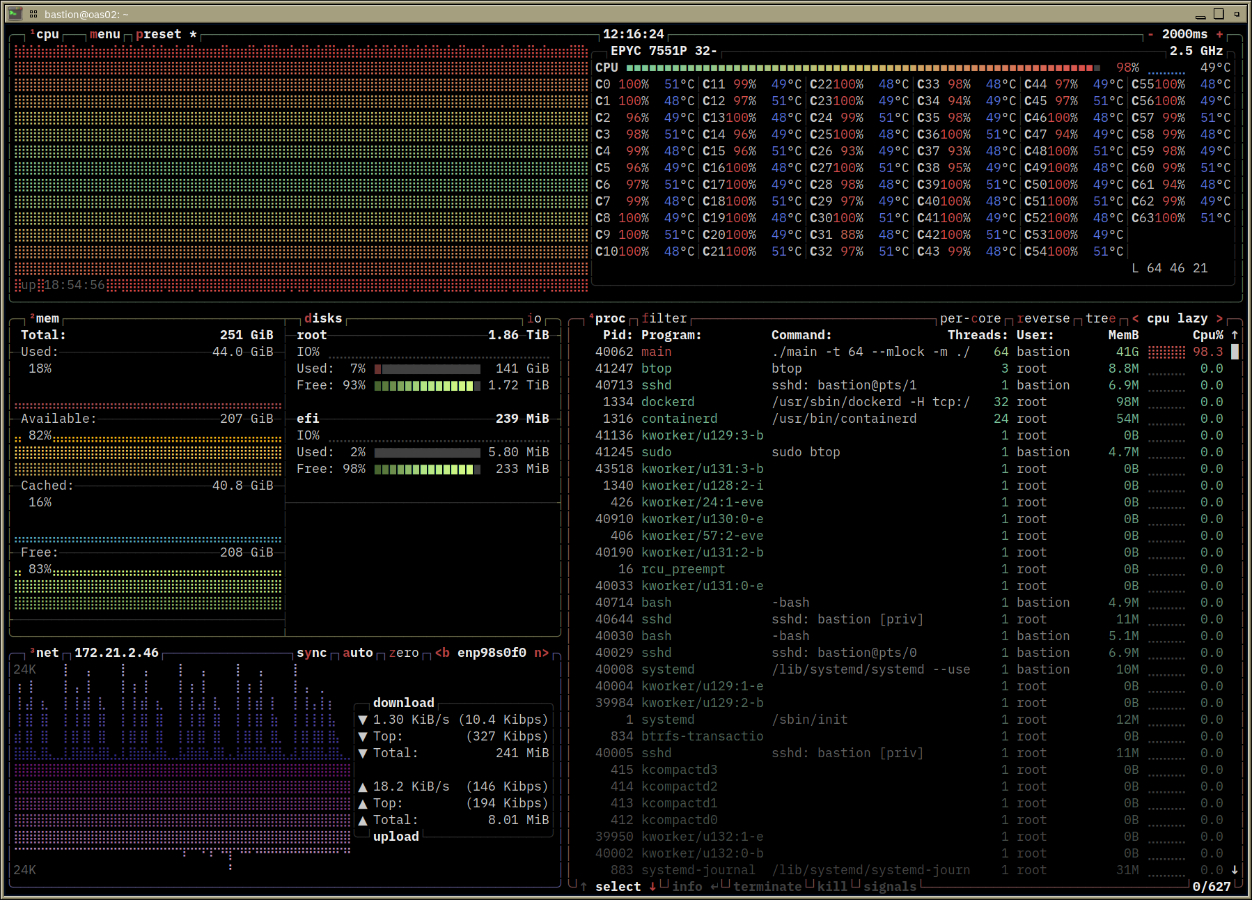Toggle tree view of processes
This screenshot has width=1252, height=900.
(1101, 318)
